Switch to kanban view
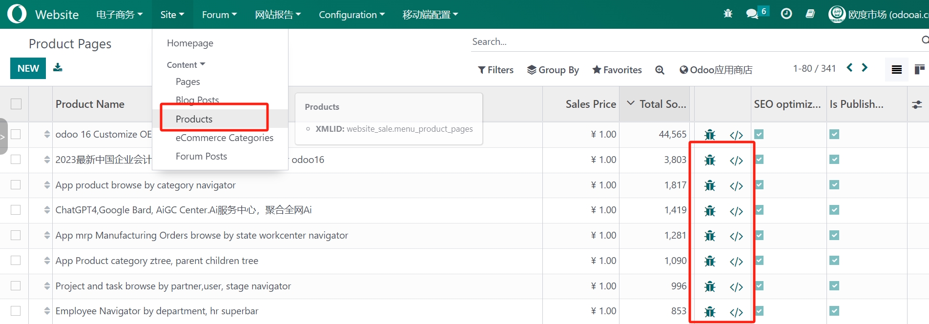Image resolution: width=929 pixels, height=324 pixels. 919,70
